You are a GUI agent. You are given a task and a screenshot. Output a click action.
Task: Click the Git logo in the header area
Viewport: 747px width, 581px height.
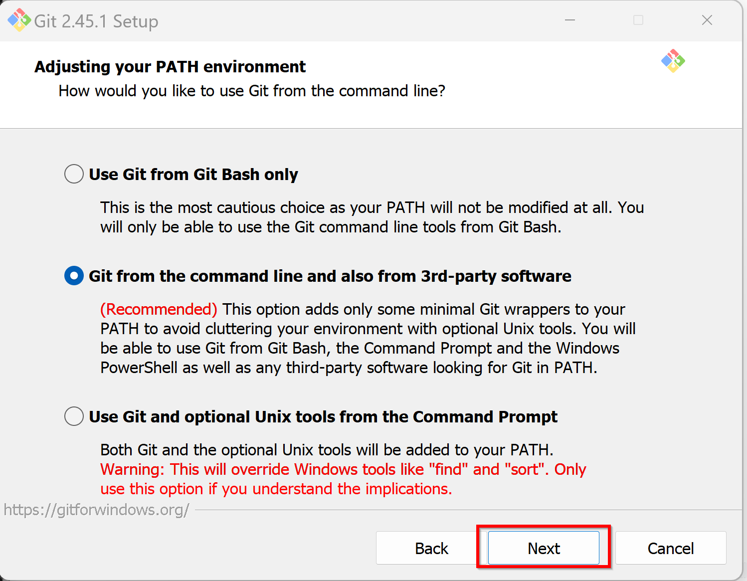click(673, 61)
